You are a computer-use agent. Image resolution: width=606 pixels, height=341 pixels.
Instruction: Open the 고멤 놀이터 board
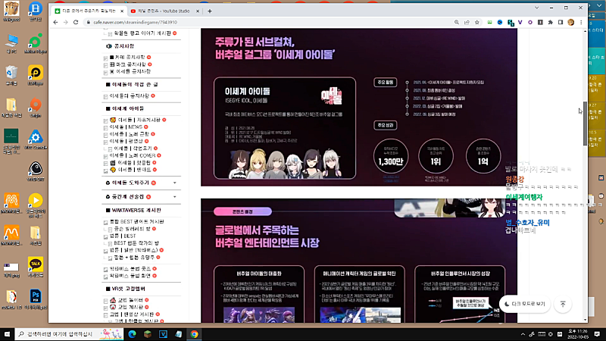[x=129, y=300]
